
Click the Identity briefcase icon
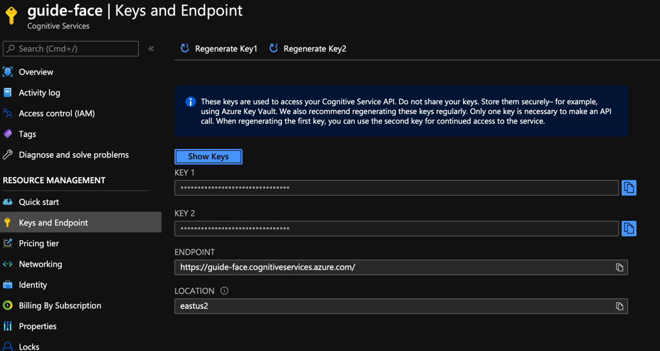tap(8, 285)
